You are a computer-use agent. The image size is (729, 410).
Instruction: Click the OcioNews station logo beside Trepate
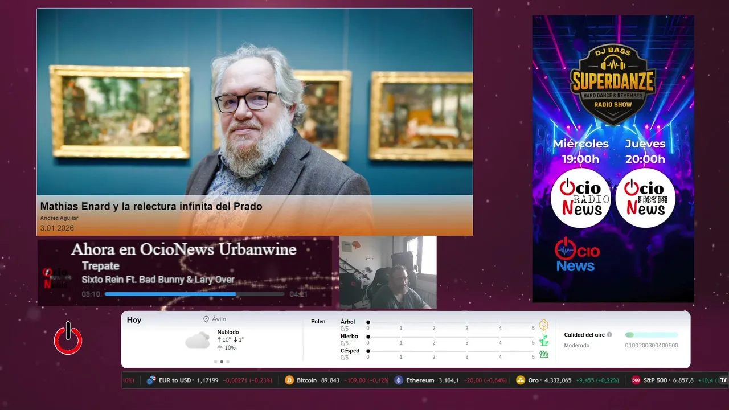(x=56, y=278)
